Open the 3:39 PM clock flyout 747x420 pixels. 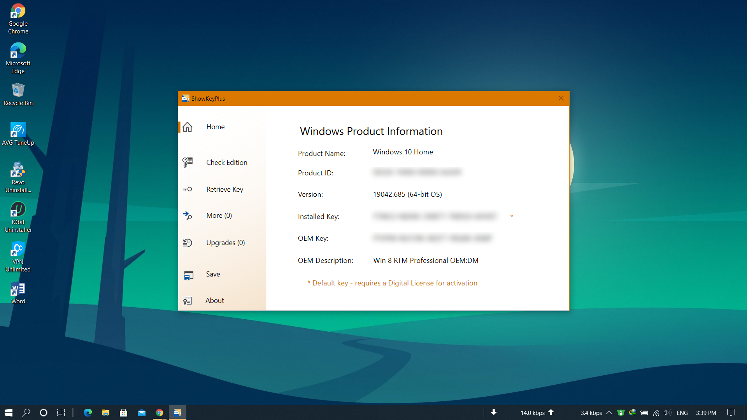[706, 413]
